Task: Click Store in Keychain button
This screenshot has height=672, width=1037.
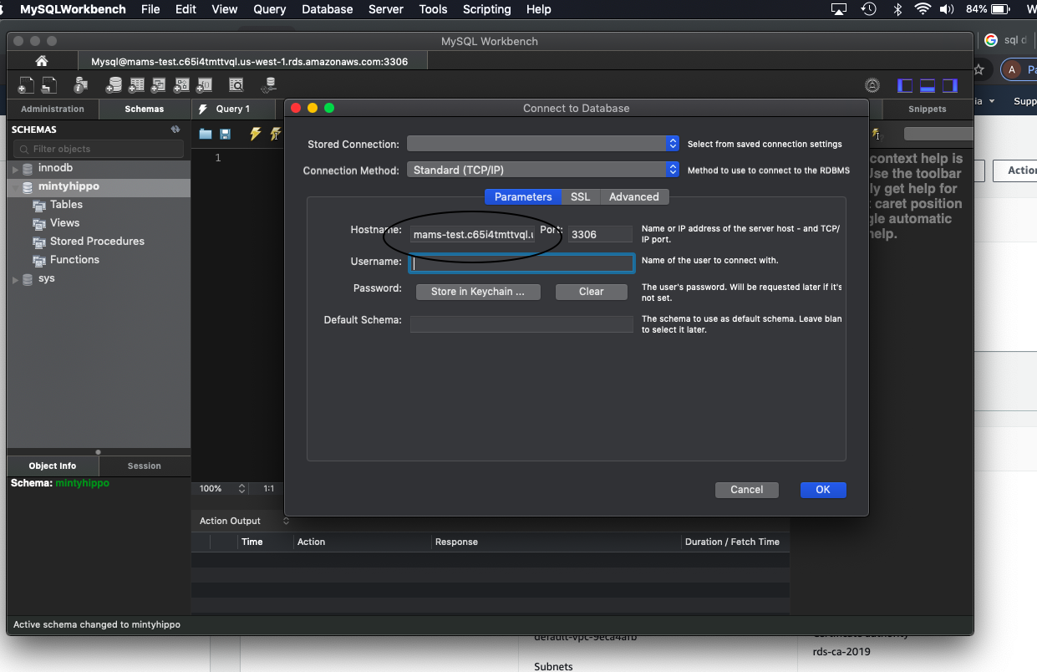Action: [x=478, y=292]
